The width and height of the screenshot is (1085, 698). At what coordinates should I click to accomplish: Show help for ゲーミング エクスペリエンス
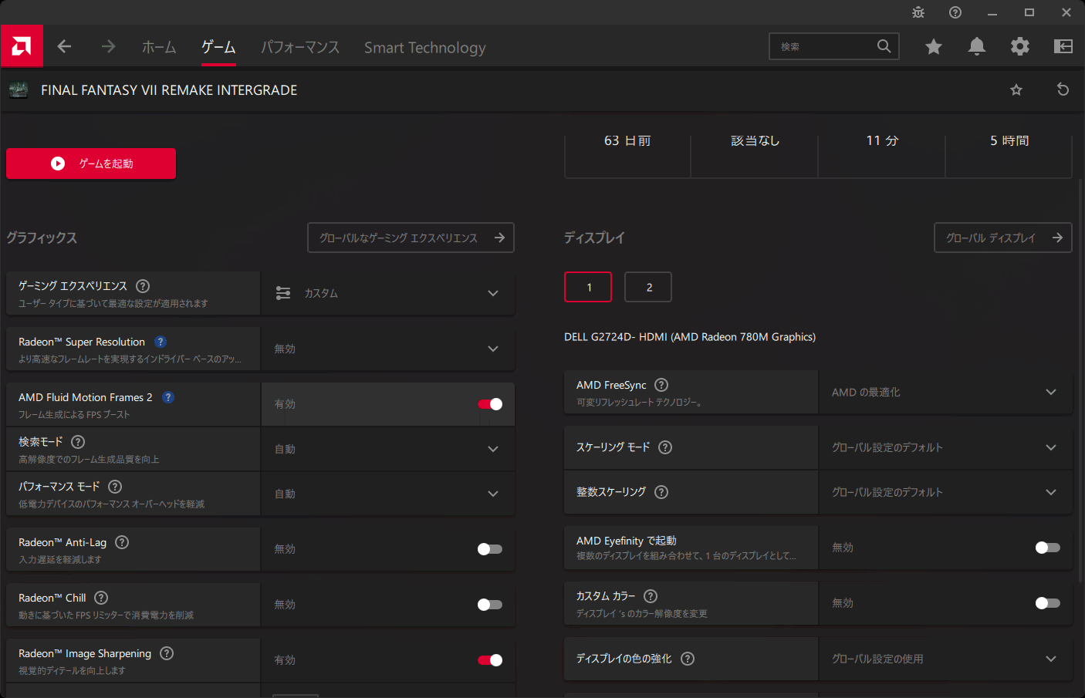click(x=143, y=286)
